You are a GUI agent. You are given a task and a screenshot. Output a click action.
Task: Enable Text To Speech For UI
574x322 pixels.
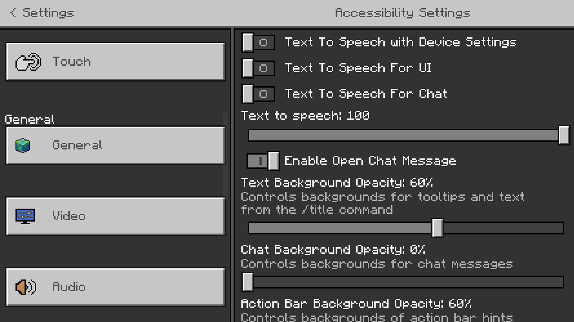(x=258, y=68)
